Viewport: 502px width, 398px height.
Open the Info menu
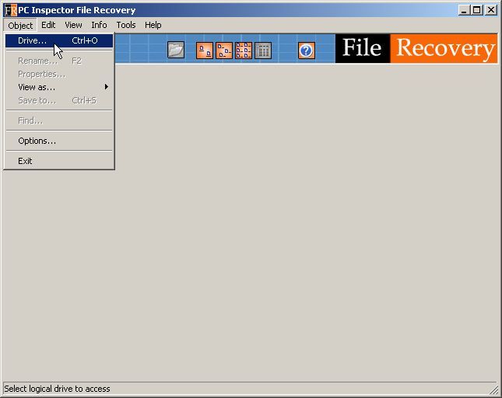tap(99, 25)
